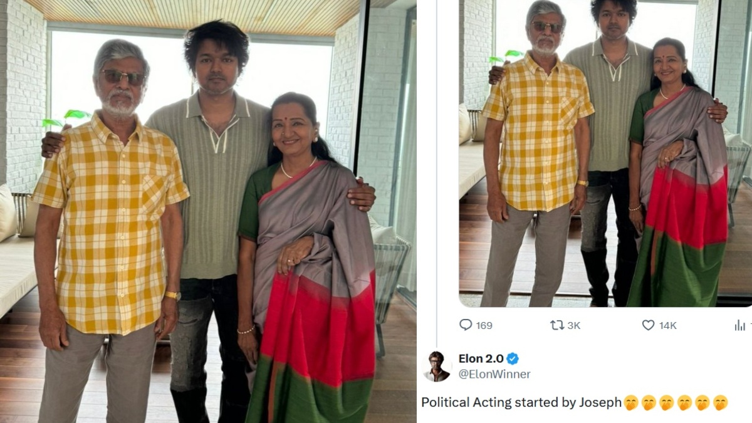Click the reply speech bubble icon
752x423 pixels.
[x=466, y=325]
